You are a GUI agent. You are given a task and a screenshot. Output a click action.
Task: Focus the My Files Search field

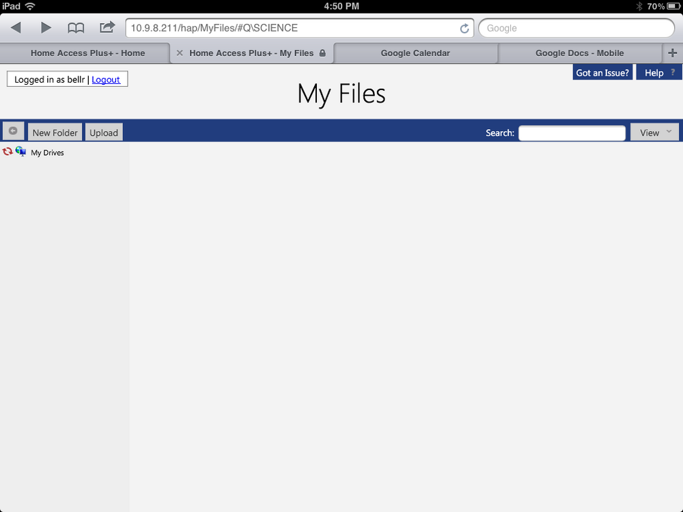tap(572, 133)
